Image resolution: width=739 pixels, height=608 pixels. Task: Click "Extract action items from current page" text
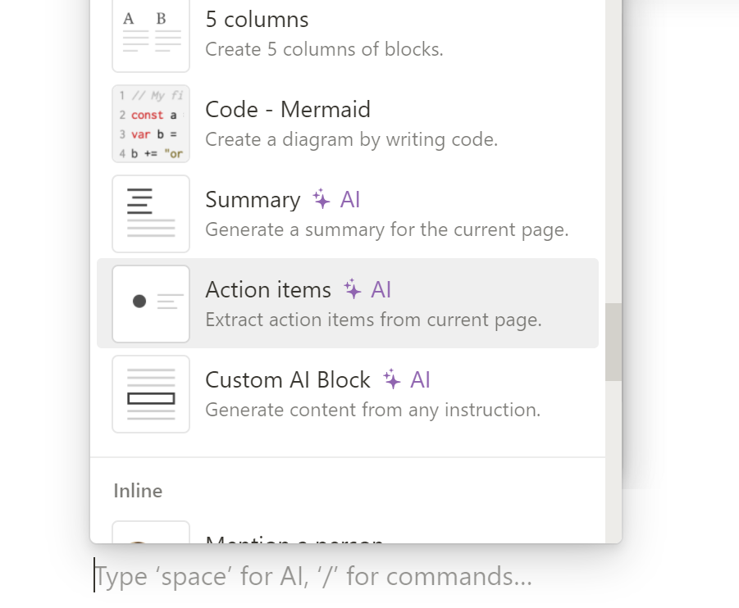click(373, 320)
